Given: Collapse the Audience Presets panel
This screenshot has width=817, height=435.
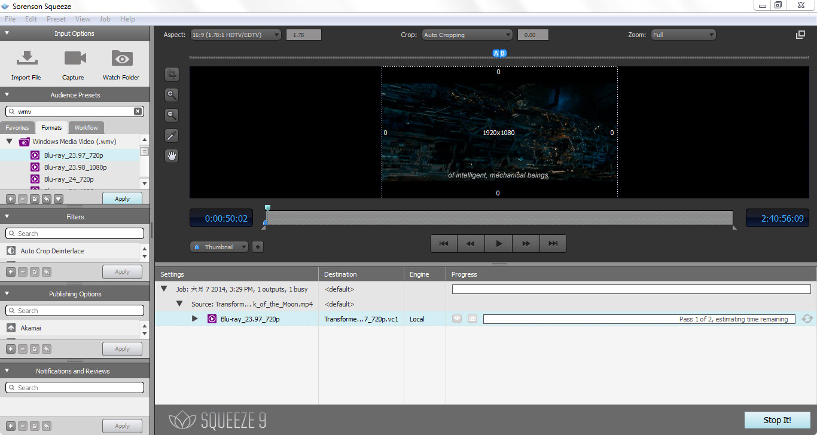Looking at the screenshot, I should (x=7, y=95).
